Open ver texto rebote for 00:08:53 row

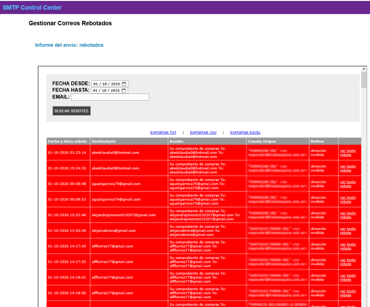pos(348,199)
